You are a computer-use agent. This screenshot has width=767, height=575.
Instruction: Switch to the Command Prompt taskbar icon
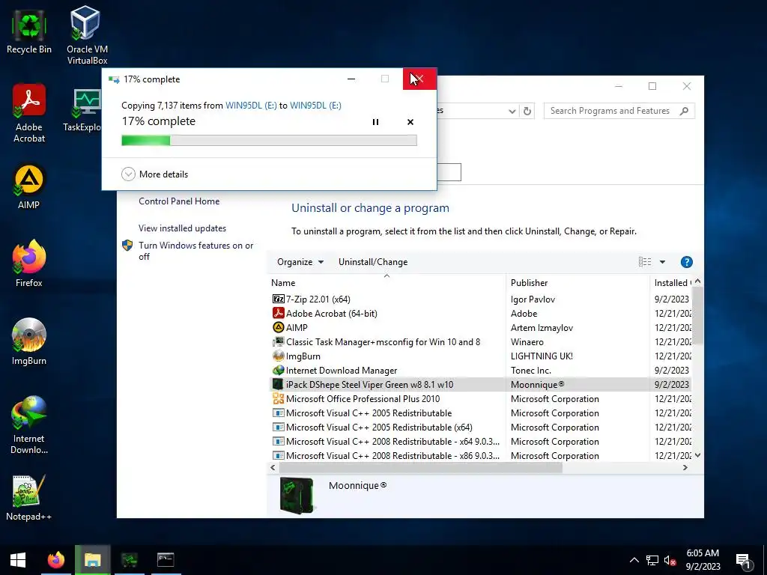166,560
